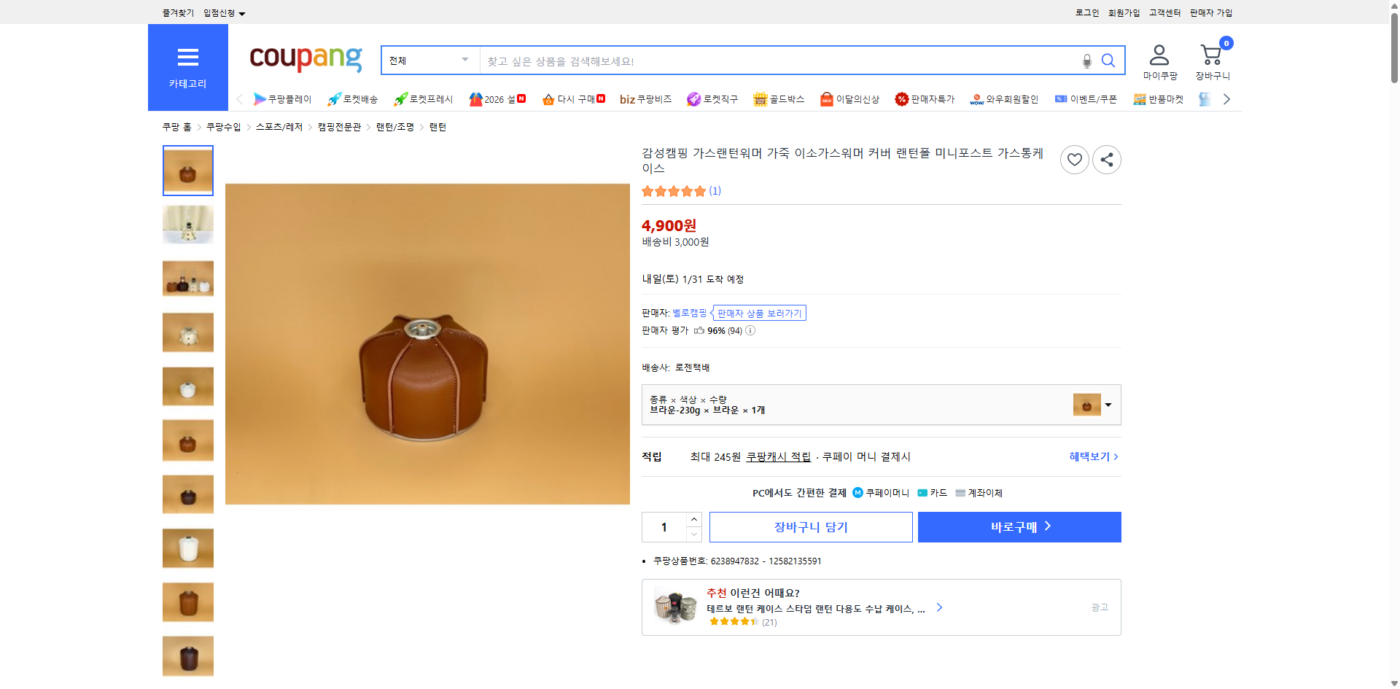
Task: Open 골드박스 in the top navigation
Action: [779, 99]
